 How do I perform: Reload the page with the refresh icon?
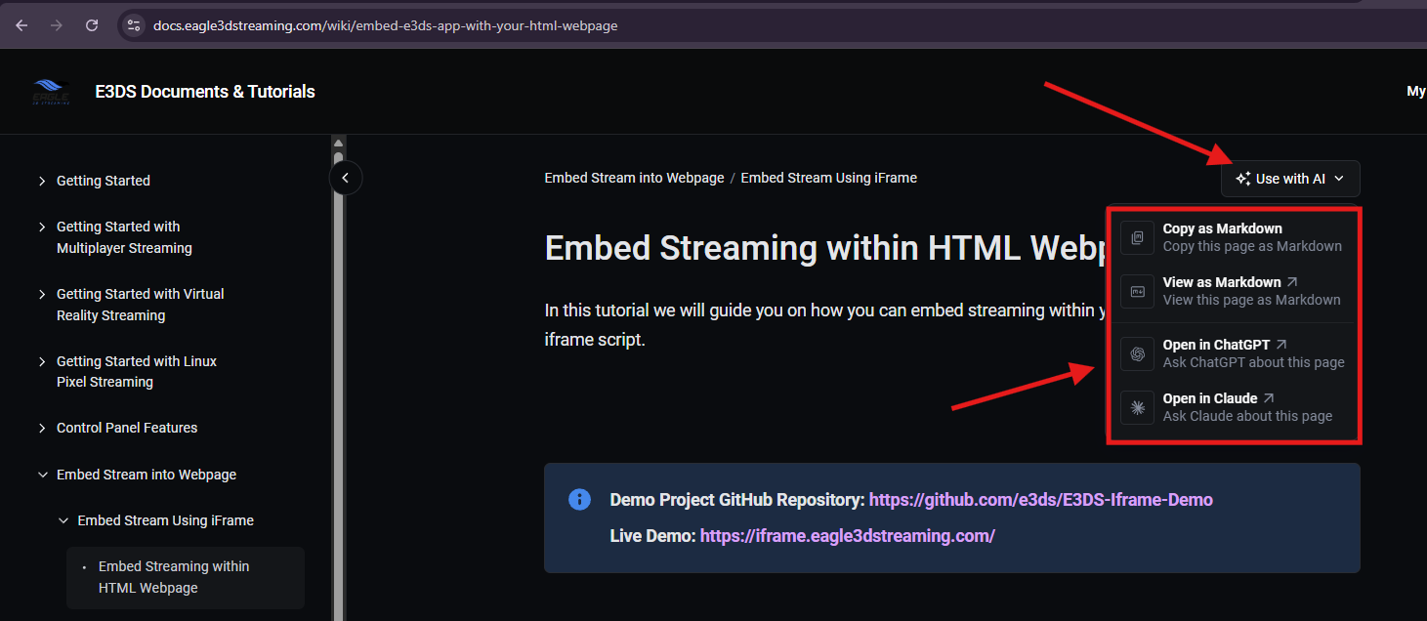click(x=92, y=25)
